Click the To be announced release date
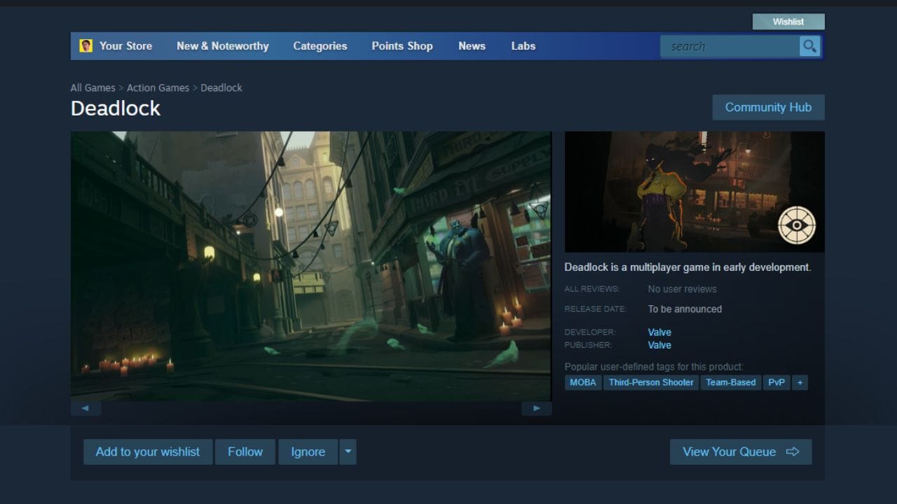Image resolution: width=897 pixels, height=504 pixels. click(x=685, y=309)
